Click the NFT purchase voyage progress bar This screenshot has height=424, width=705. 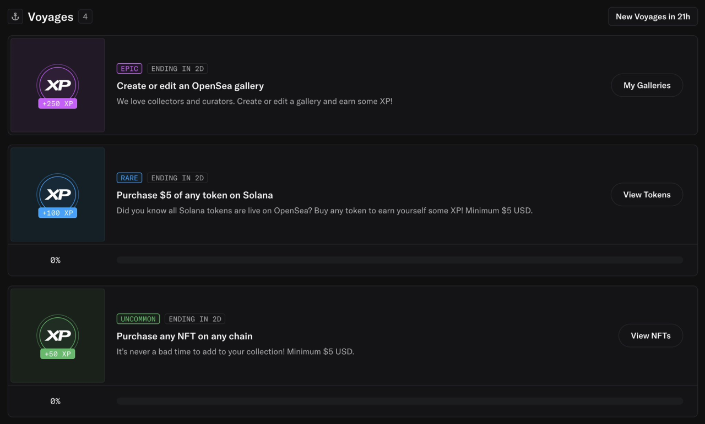[399, 401]
